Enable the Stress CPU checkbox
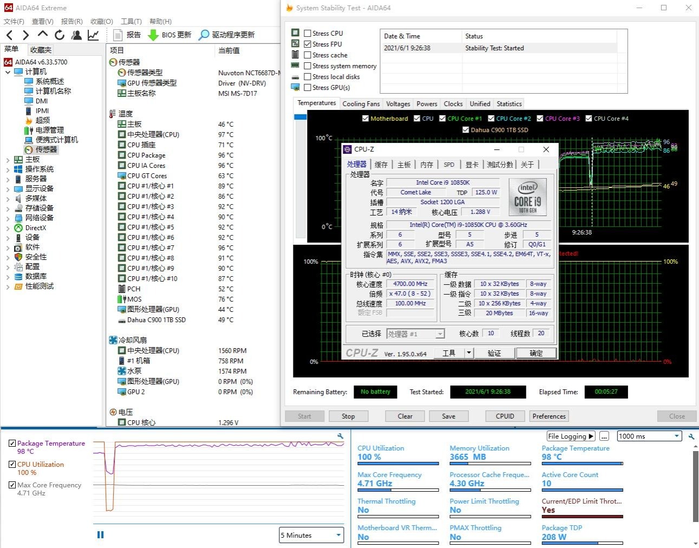Image resolution: width=699 pixels, height=548 pixels. pyautogui.click(x=308, y=34)
